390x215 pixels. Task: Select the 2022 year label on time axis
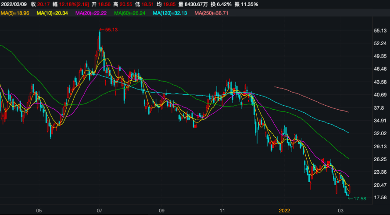pyautogui.click(x=285, y=211)
